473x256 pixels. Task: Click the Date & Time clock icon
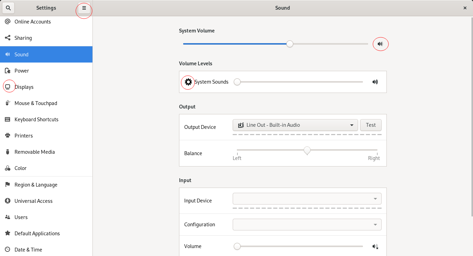pos(8,250)
